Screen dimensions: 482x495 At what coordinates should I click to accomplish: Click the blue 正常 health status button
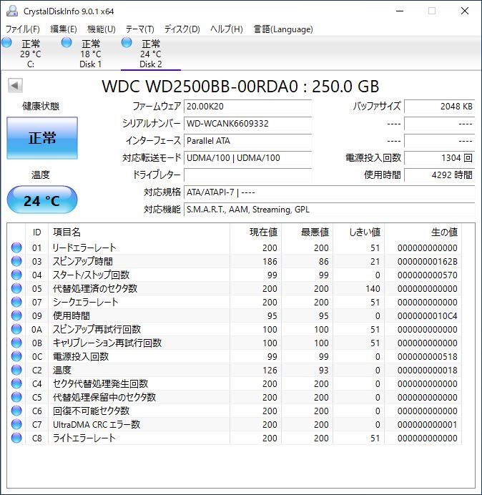(x=42, y=138)
